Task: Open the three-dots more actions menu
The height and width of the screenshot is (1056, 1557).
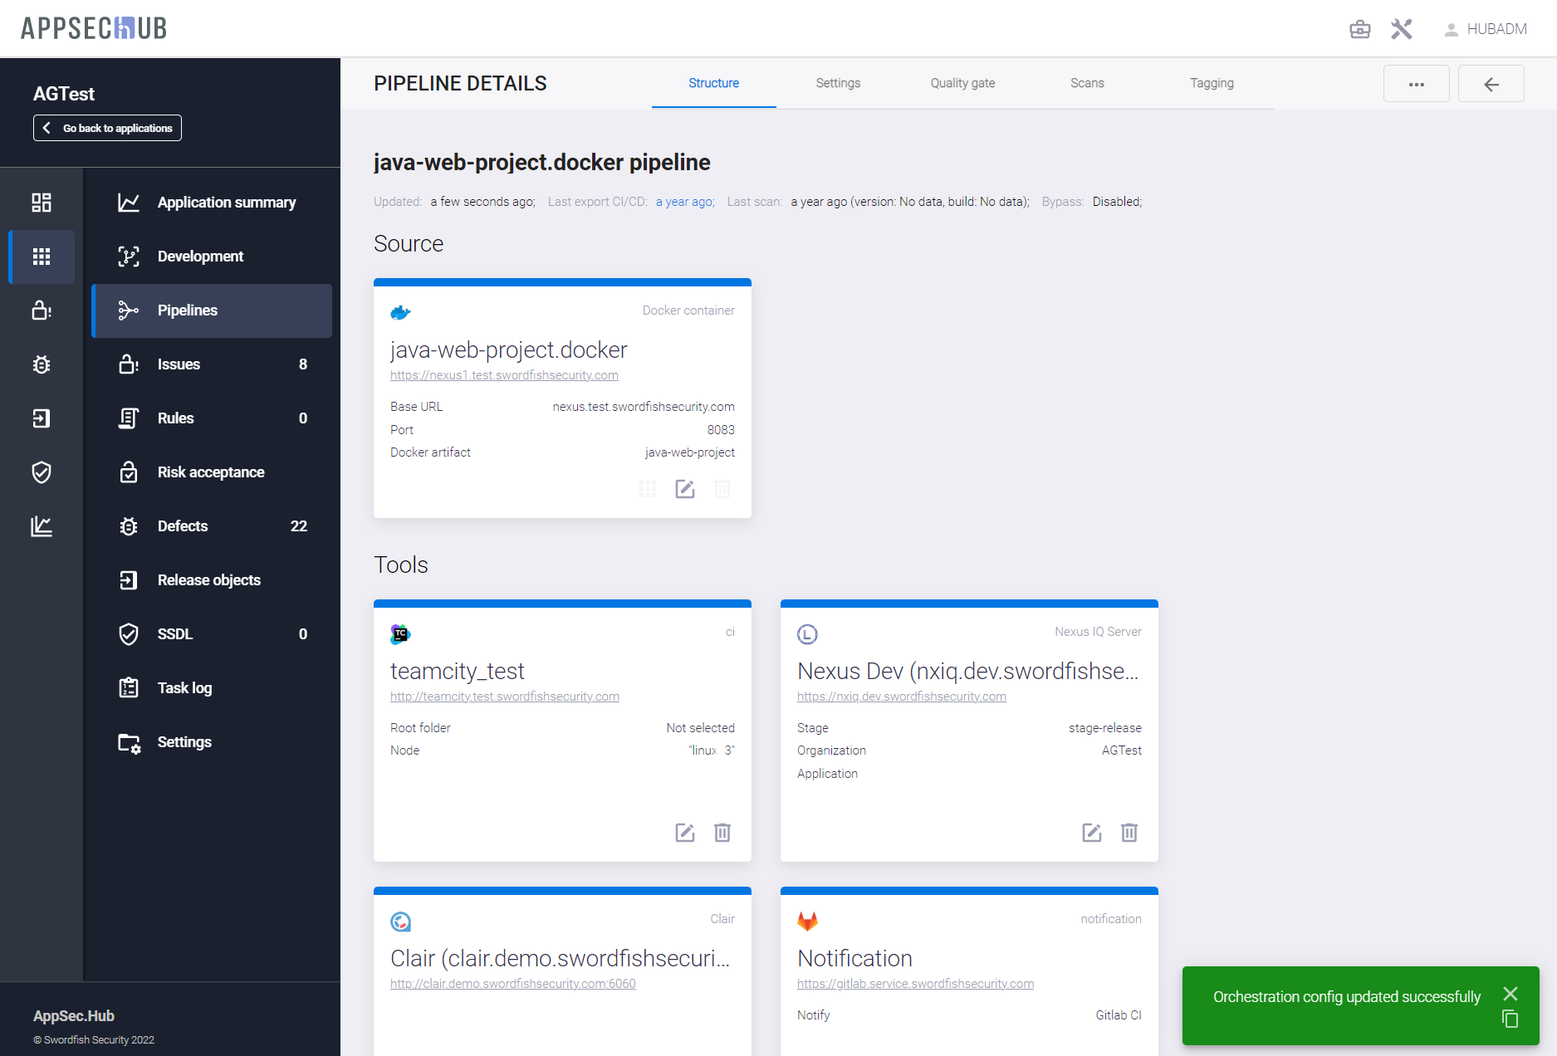Action: pyautogui.click(x=1416, y=84)
